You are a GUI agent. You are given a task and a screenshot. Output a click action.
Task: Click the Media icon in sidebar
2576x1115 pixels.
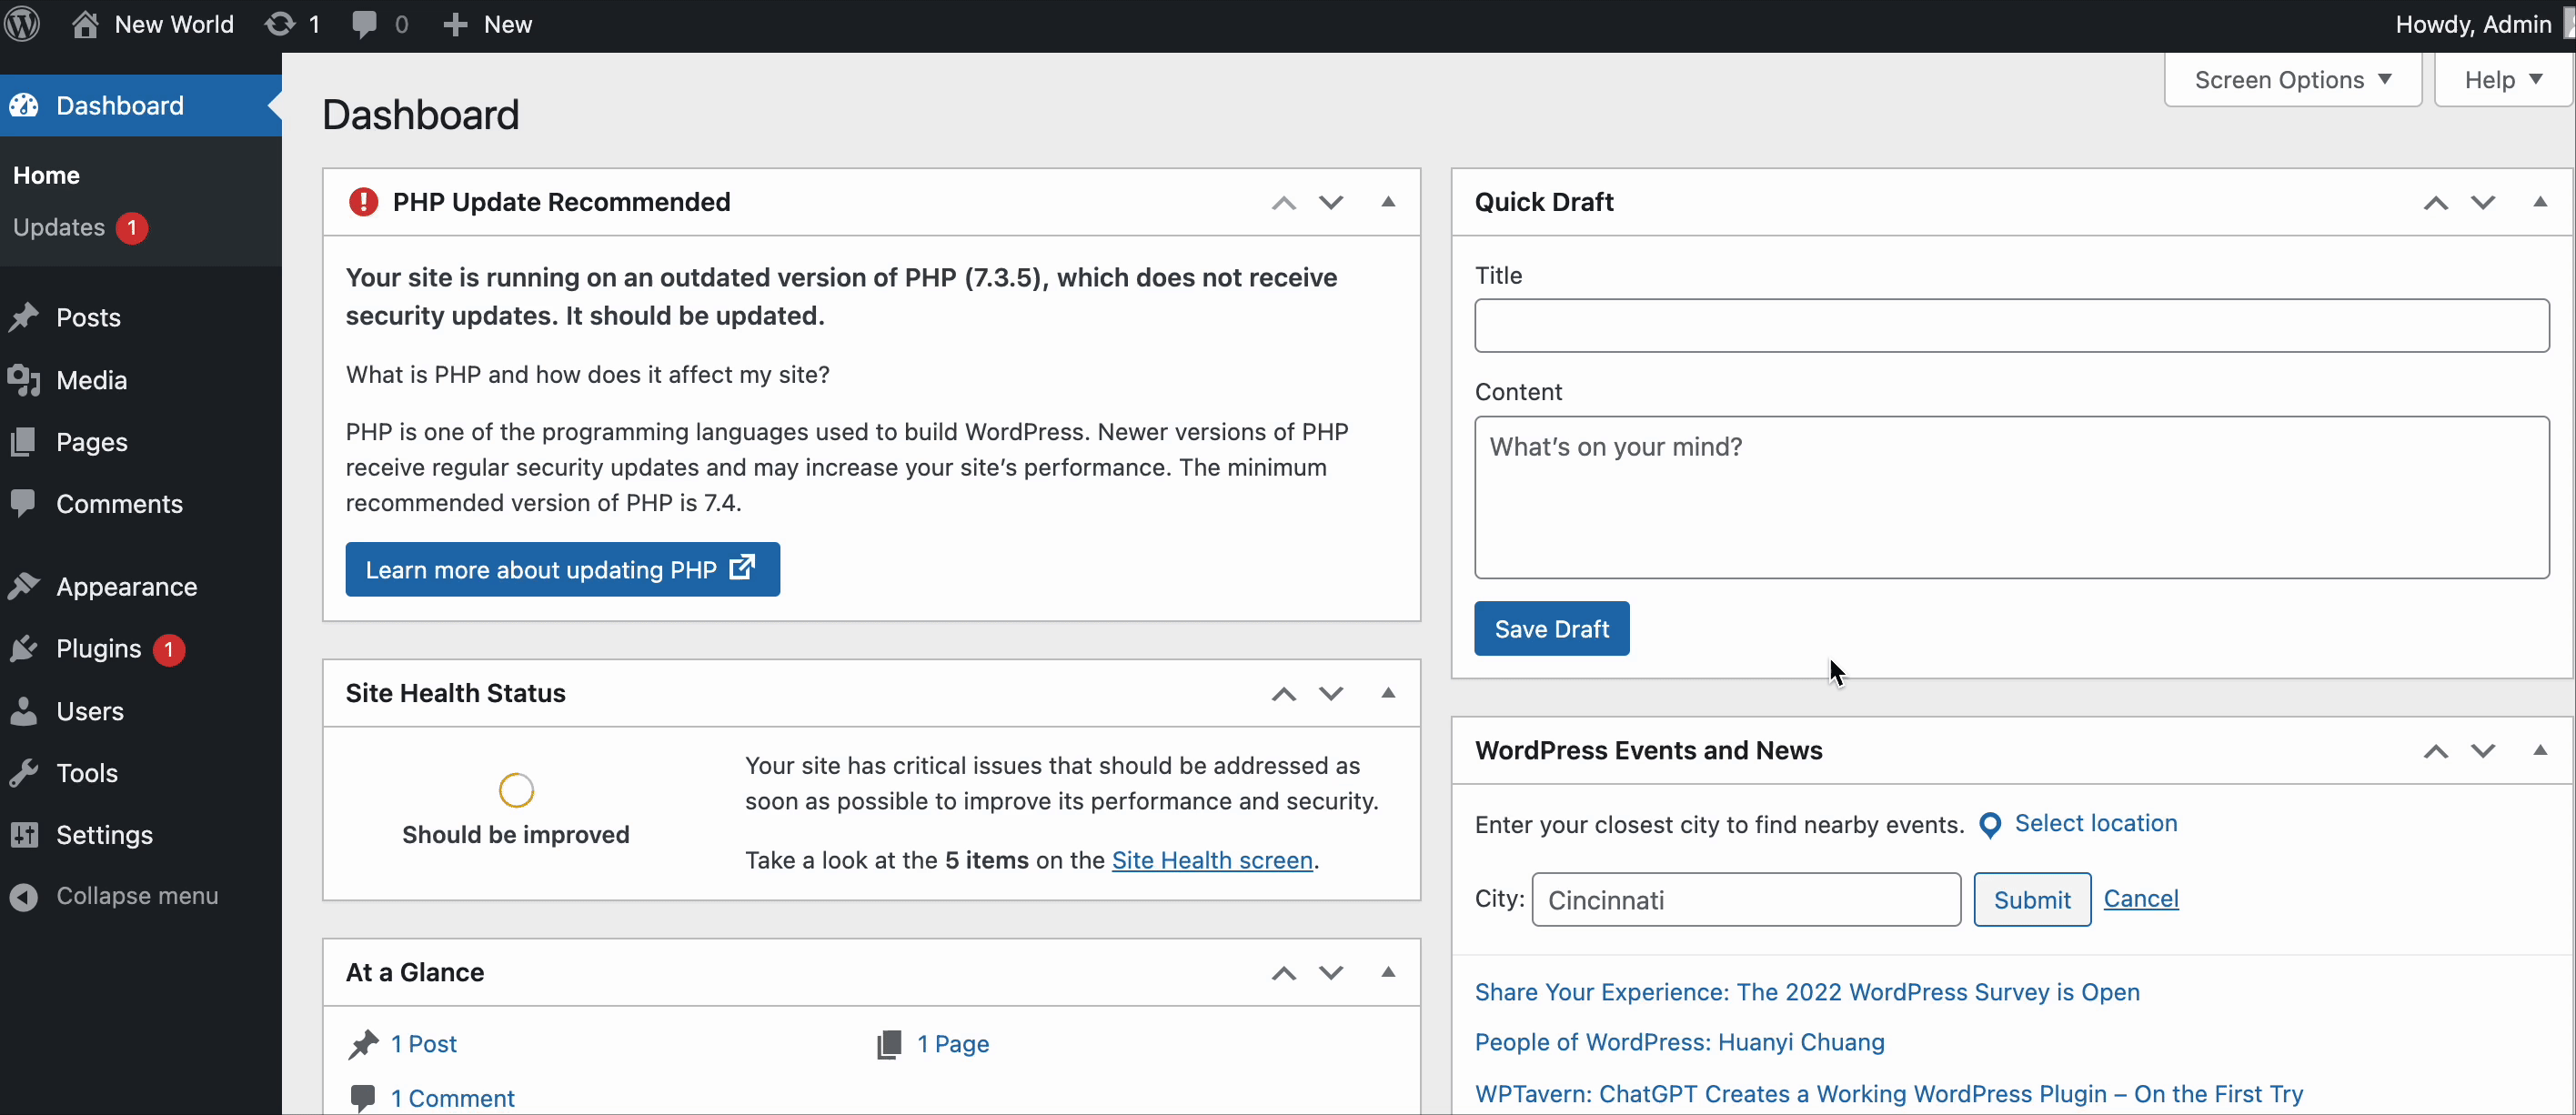(24, 380)
